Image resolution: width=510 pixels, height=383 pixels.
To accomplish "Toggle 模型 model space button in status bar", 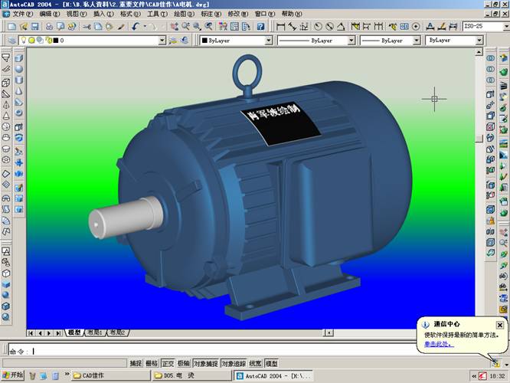I will (272, 364).
